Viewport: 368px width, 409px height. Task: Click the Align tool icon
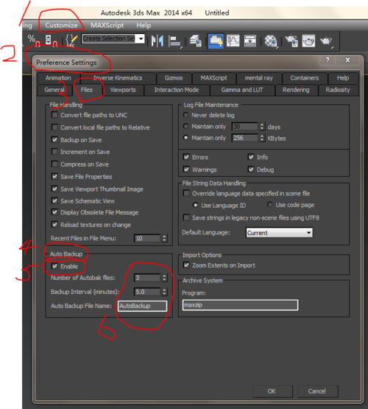pos(174,41)
